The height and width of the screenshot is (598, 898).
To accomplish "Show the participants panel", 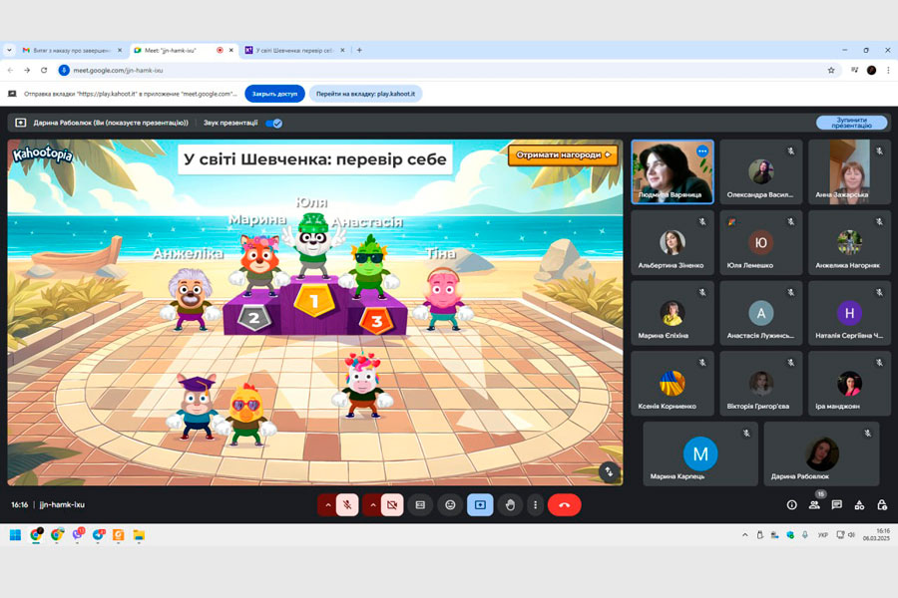I will click(814, 504).
